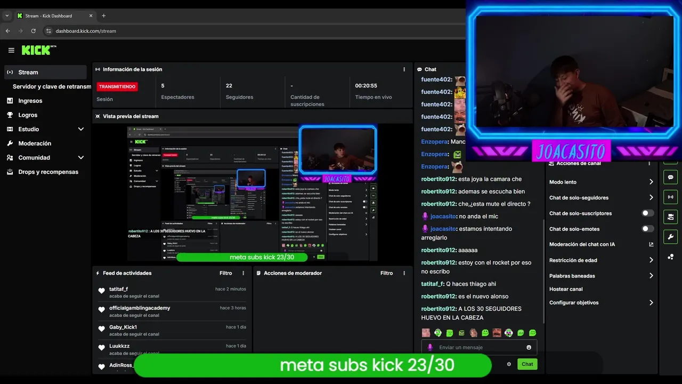Open the Stream sidebar section
The image size is (682, 384).
pyautogui.click(x=45, y=72)
